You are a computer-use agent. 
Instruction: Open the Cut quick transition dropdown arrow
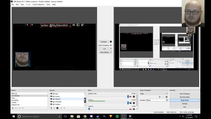click(x=111, y=49)
